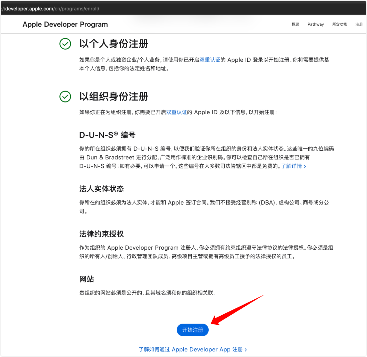Click the green checkmark beside 以个人身份注册
This screenshot has height=357, width=367.
(65, 44)
